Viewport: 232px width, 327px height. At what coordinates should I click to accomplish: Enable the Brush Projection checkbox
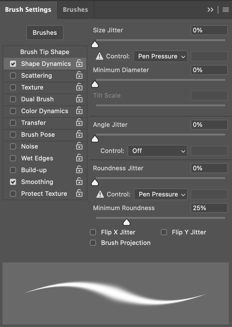93,243
